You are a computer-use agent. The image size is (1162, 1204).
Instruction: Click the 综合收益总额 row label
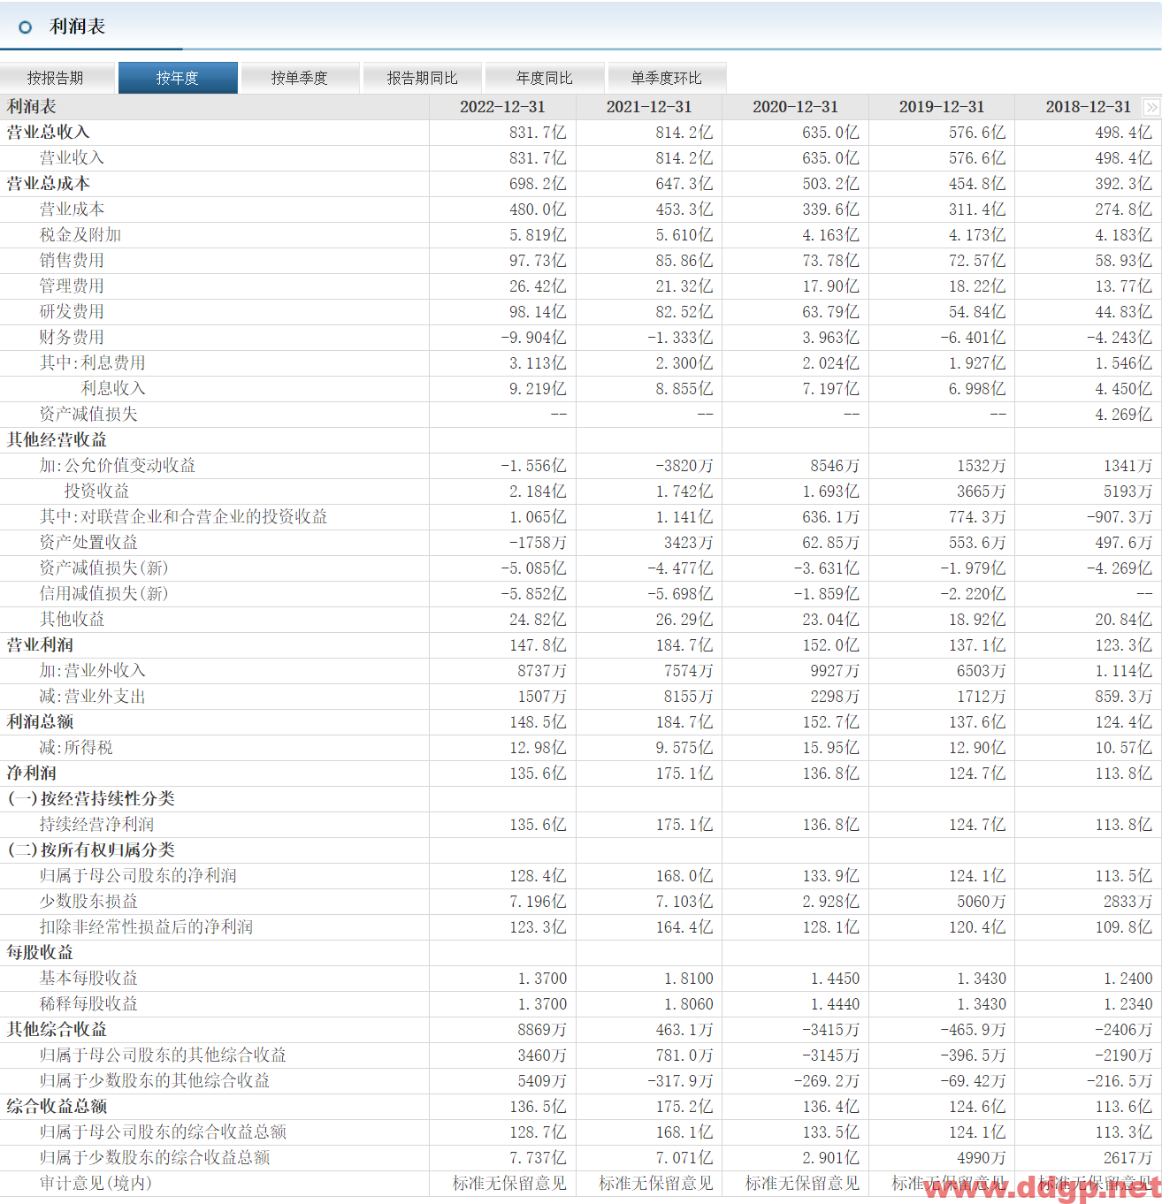click(x=57, y=1107)
